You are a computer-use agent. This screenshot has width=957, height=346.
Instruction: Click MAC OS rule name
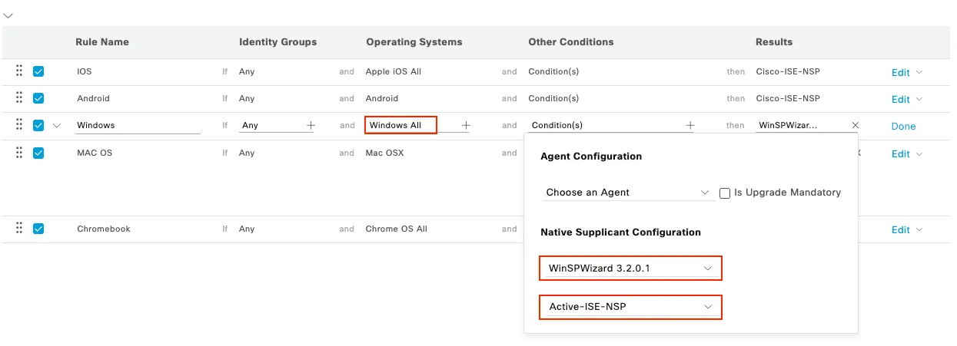(x=95, y=153)
